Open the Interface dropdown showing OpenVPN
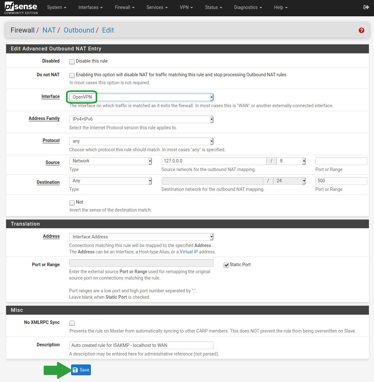The height and width of the screenshot is (382, 374). pyautogui.click(x=141, y=97)
